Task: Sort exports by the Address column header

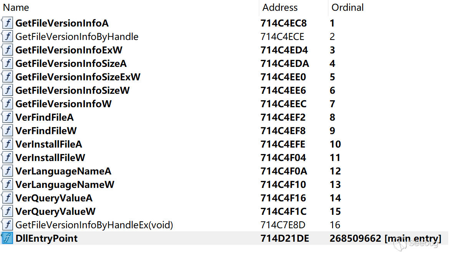Action: pos(280,7)
